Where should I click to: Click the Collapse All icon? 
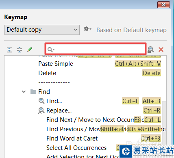pos(20,50)
